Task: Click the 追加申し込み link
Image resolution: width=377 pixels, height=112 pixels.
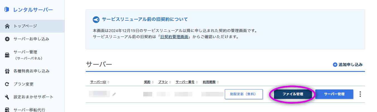Action: coord(348,65)
